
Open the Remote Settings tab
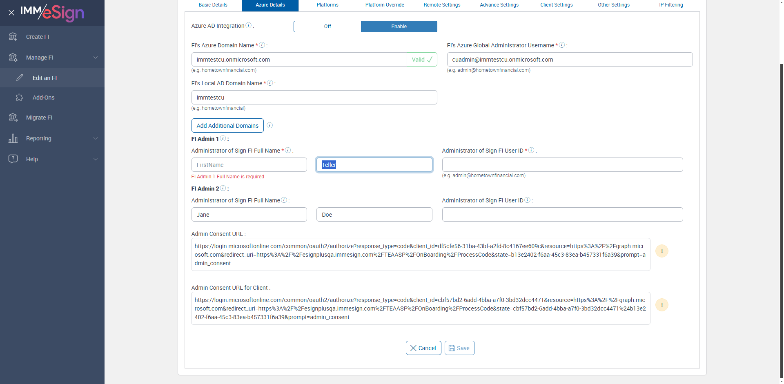coord(442,5)
